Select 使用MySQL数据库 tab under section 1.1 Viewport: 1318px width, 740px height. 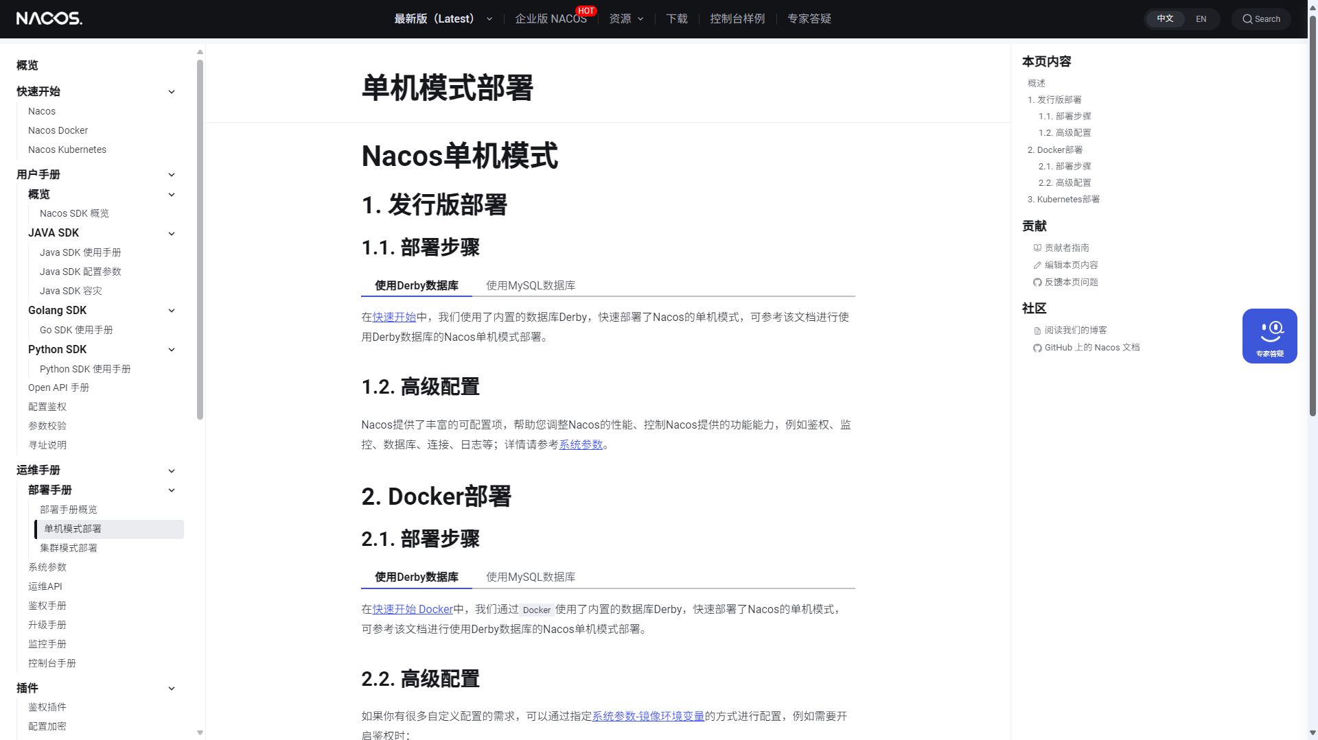(x=531, y=285)
